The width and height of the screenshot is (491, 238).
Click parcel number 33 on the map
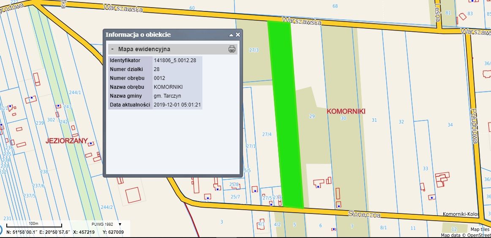[x=425, y=169]
